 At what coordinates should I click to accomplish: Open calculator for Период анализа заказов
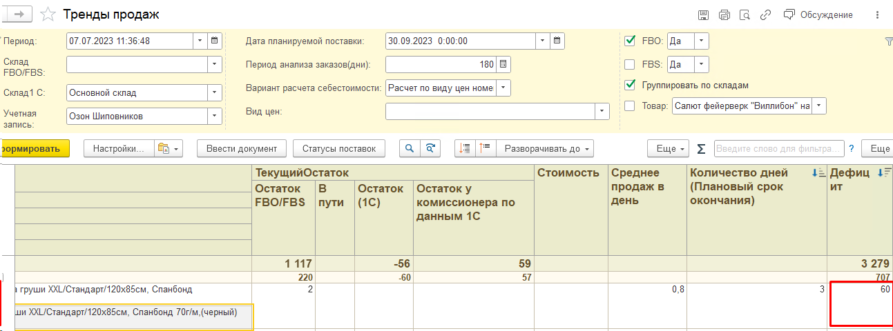click(503, 64)
